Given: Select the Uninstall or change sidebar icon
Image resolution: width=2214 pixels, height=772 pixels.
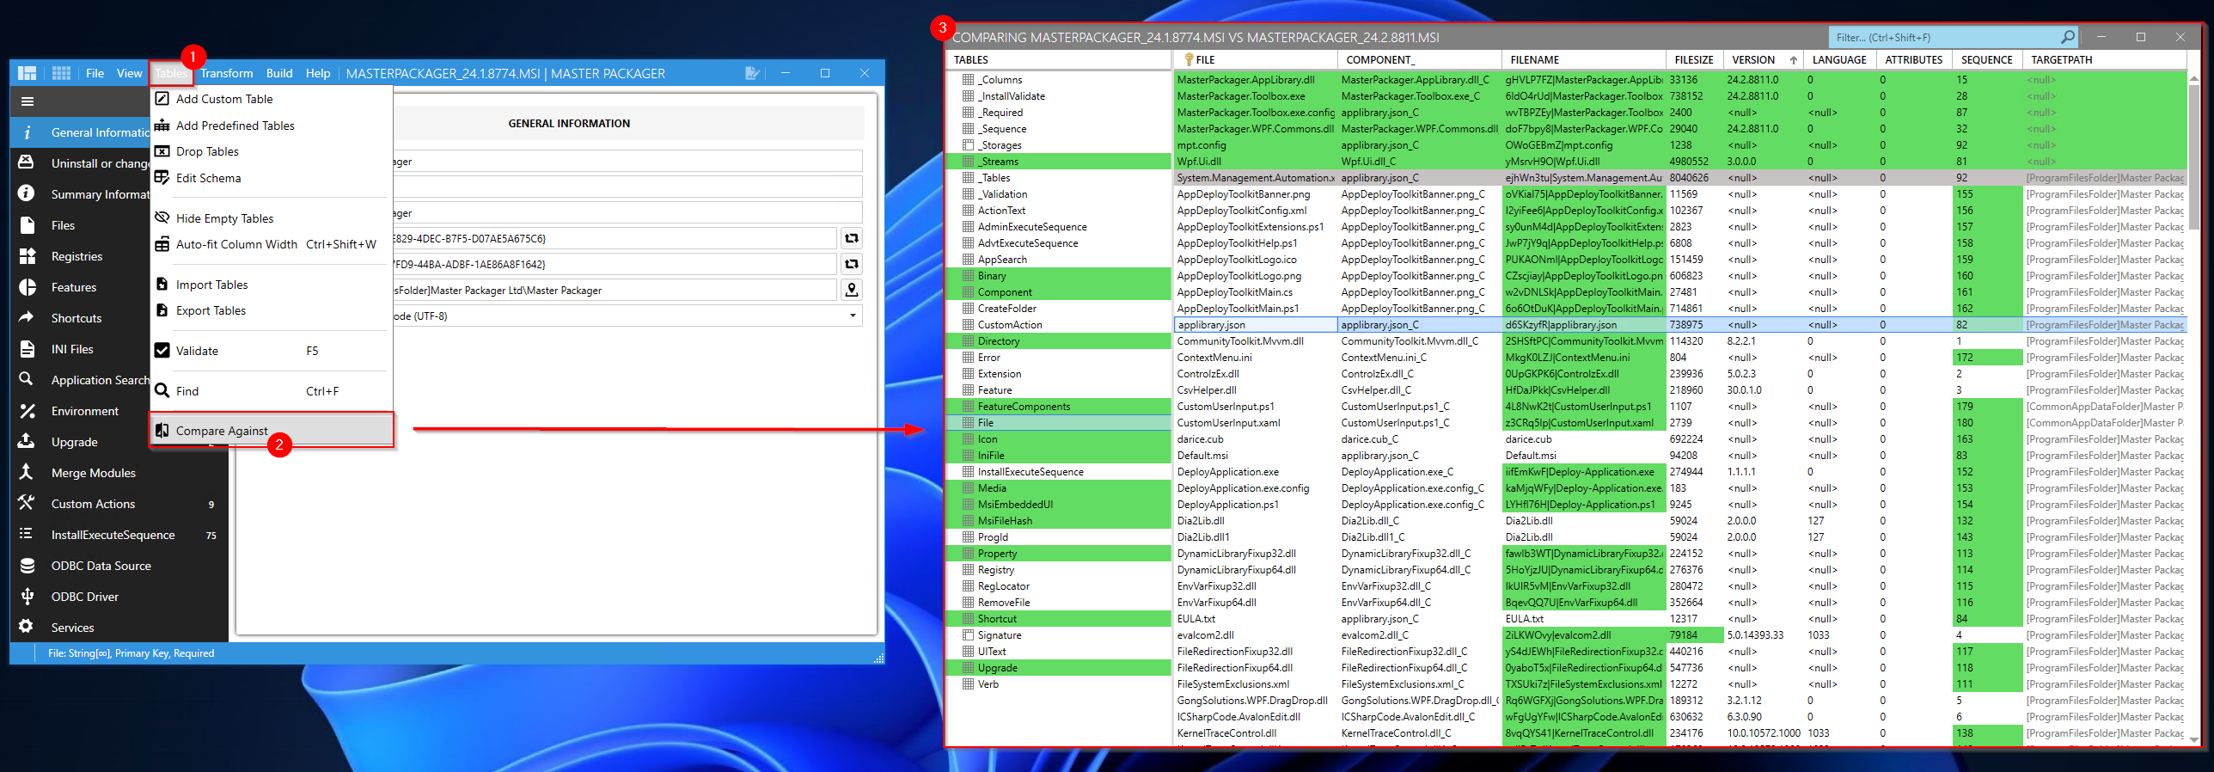Looking at the screenshot, I should point(27,162).
